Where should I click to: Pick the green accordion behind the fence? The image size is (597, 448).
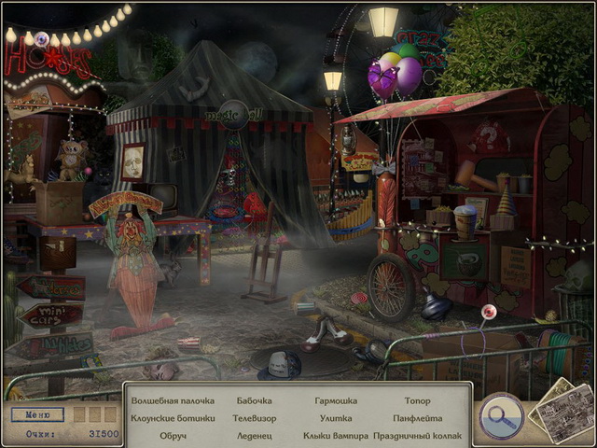(558, 353)
